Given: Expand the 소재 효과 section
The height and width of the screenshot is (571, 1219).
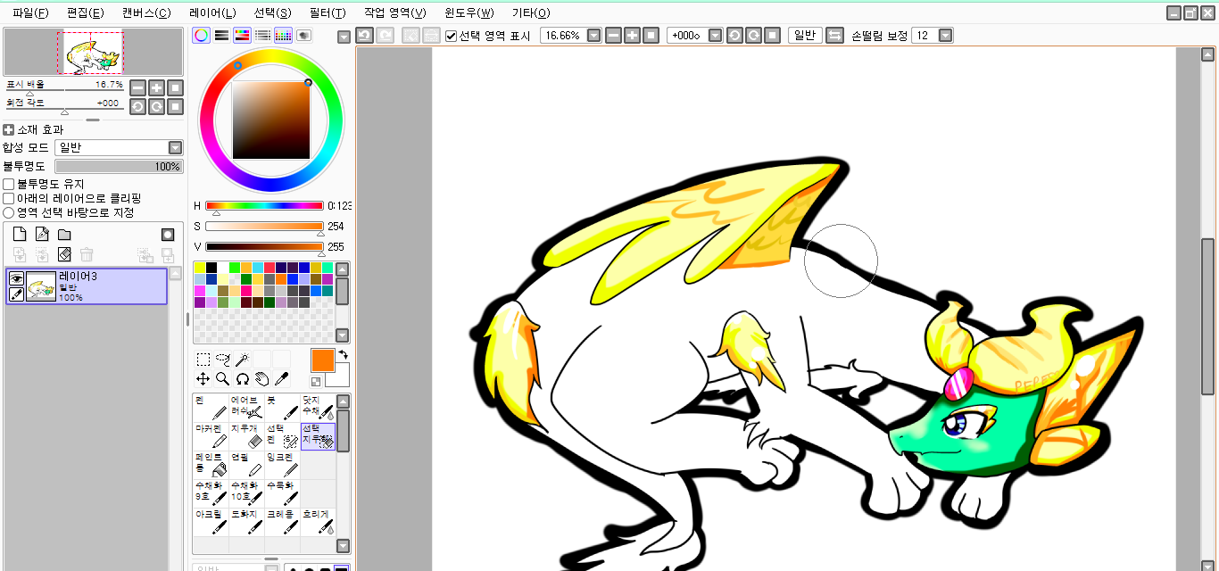Looking at the screenshot, I should [x=9, y=129].
